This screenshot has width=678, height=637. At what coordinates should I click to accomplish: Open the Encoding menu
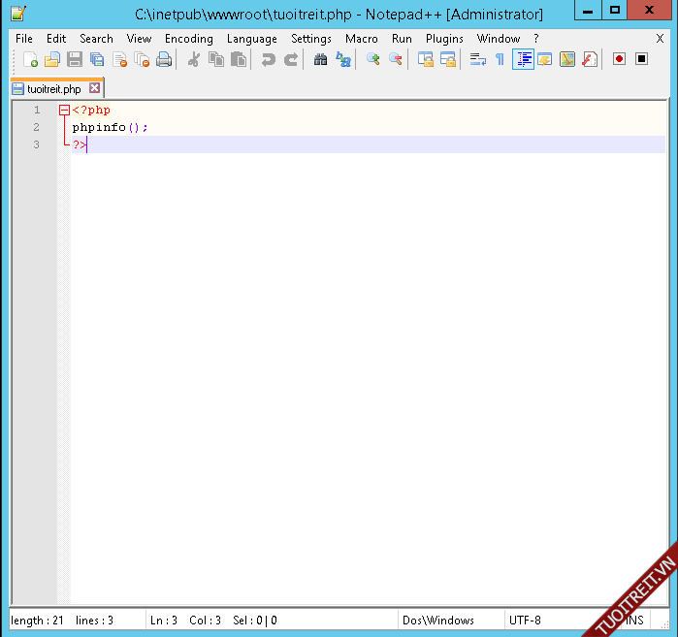[x=188, y=39]
